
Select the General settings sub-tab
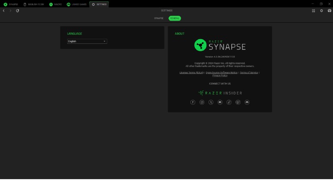175,18
